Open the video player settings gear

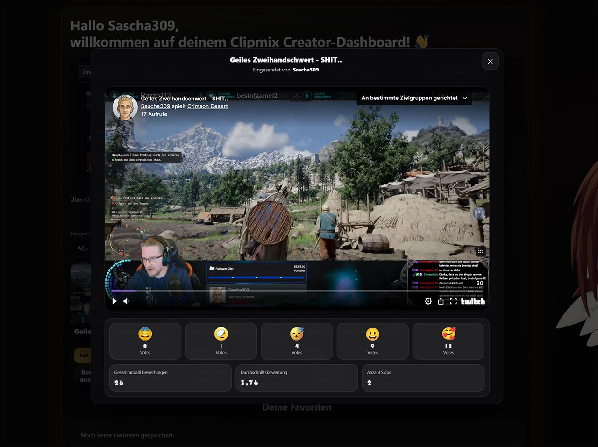[x=428, y=301]
